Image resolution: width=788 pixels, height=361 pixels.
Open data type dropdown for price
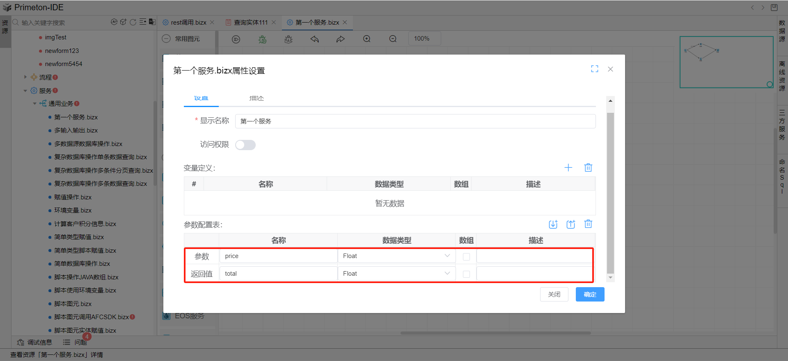396,256
